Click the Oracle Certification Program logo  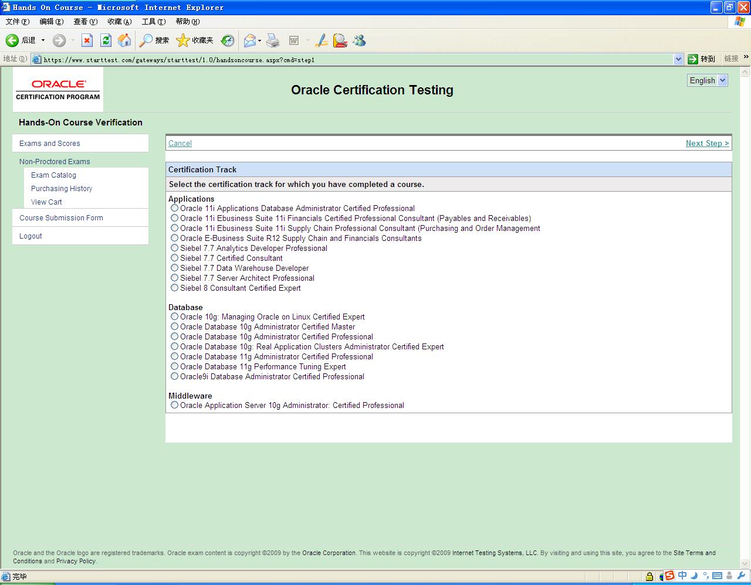point(58,89)
